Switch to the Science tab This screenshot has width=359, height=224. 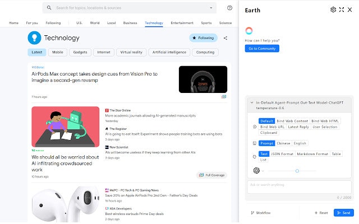(225, 23)
